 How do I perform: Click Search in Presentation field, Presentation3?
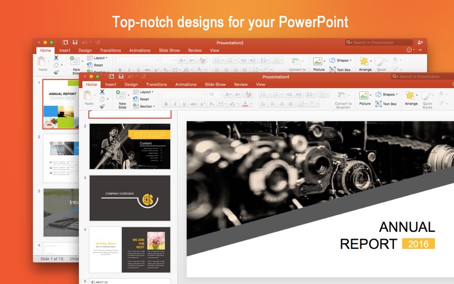coord(379,42)
